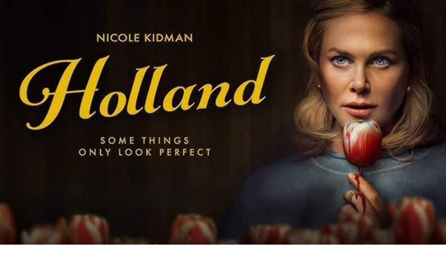446x258 pixels.
Task: Click the small earring beside the cheek
Action: 318,85
